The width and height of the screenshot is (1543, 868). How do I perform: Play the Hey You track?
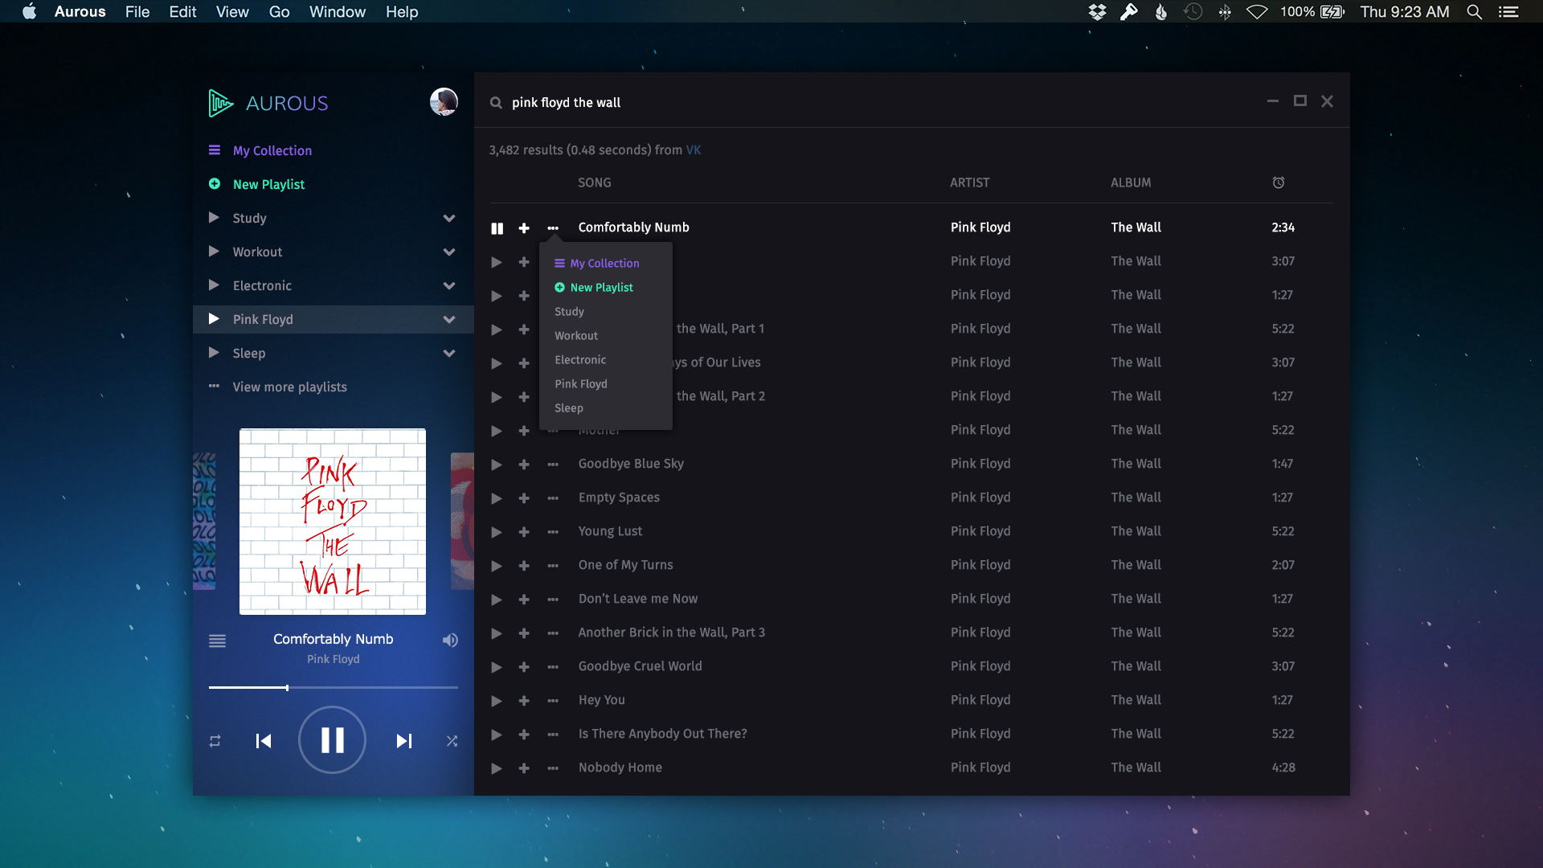coord(497,701)
